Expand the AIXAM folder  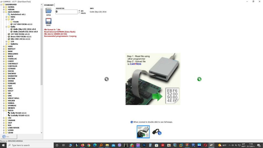pos(4,9)
